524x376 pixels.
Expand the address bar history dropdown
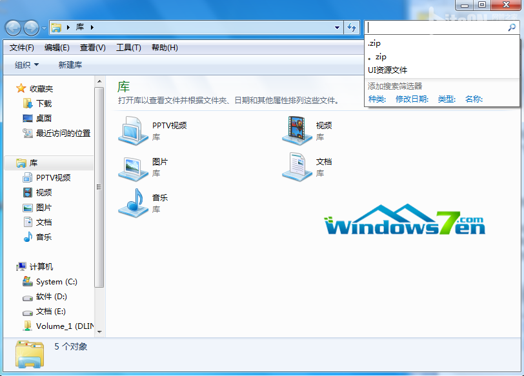[x=337, y=28]
